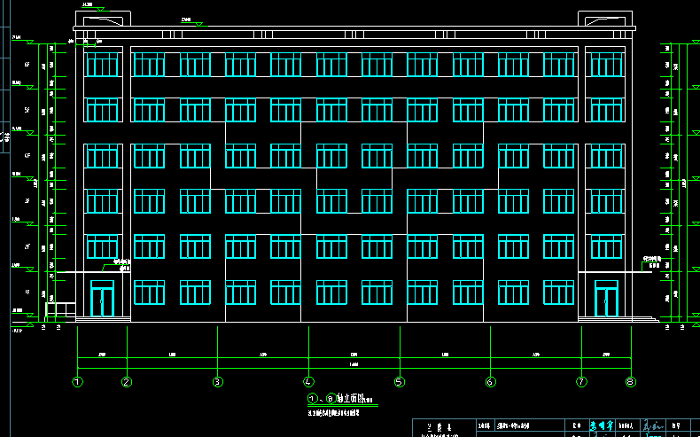The width and height of the screenshot is (700, 437).
Task: Select the left rooftop stair enclosure
Action: [x=103, y=19]
